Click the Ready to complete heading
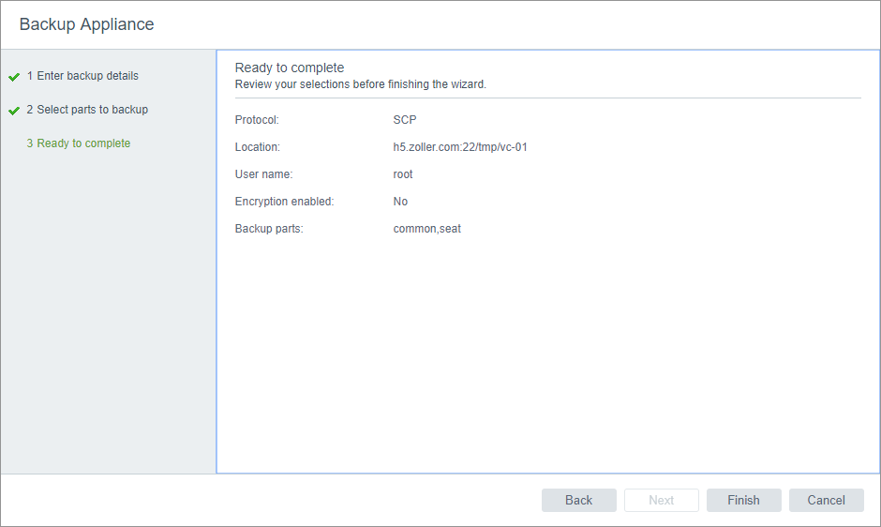Image resolution: width=881 pixels, height=527 pixels. coord(290,68)
